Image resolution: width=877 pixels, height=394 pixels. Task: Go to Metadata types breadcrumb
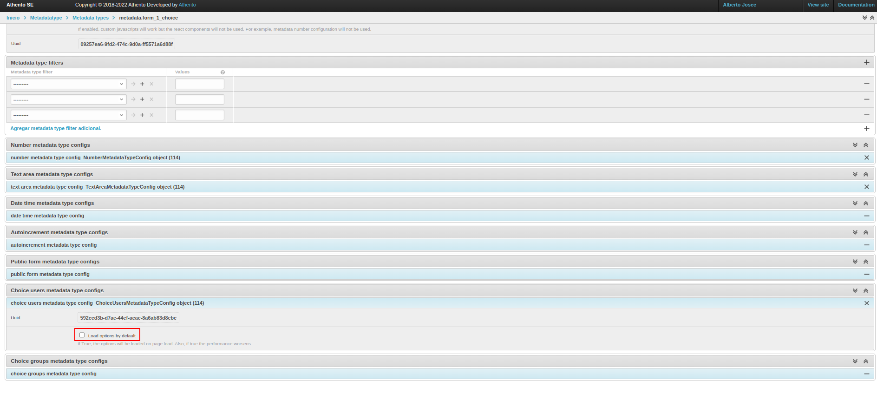point(90,18)
